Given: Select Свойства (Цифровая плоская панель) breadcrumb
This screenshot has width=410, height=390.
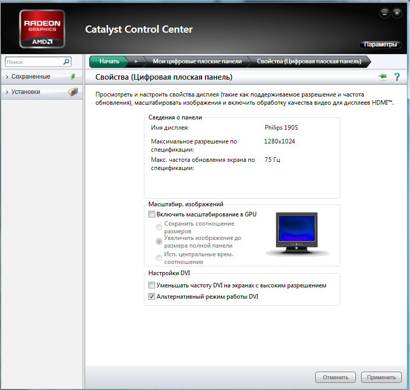Looking at the screenshot, I should click(x=309, y=61).
